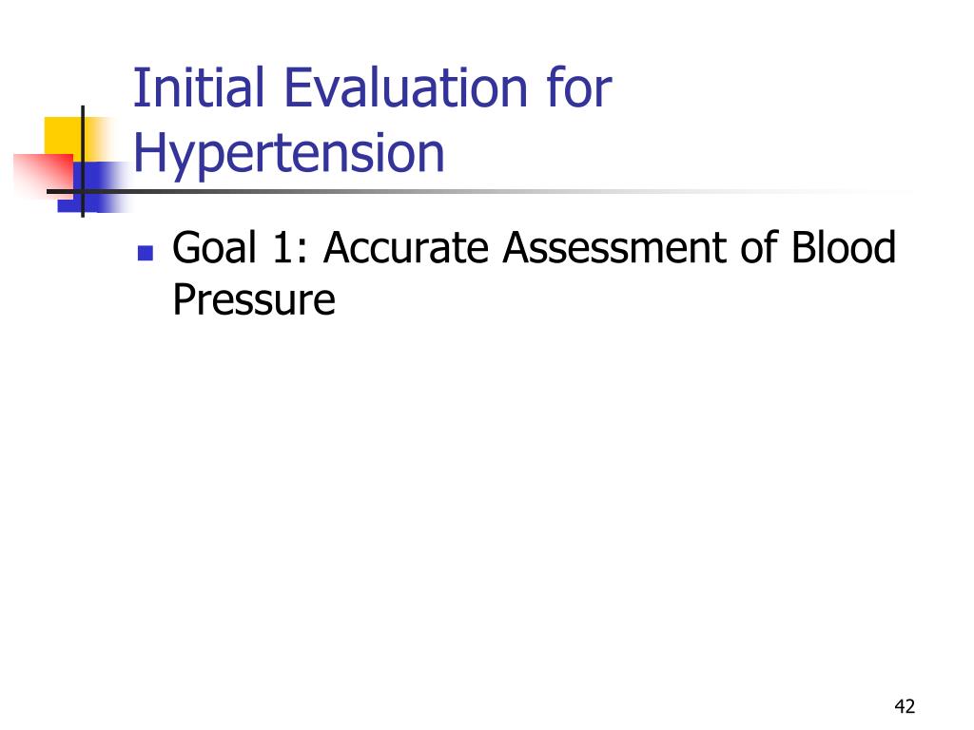Click the word "Goal" in the bullet
This screenshot has height=730, width=974.
(x=214, y=249)
